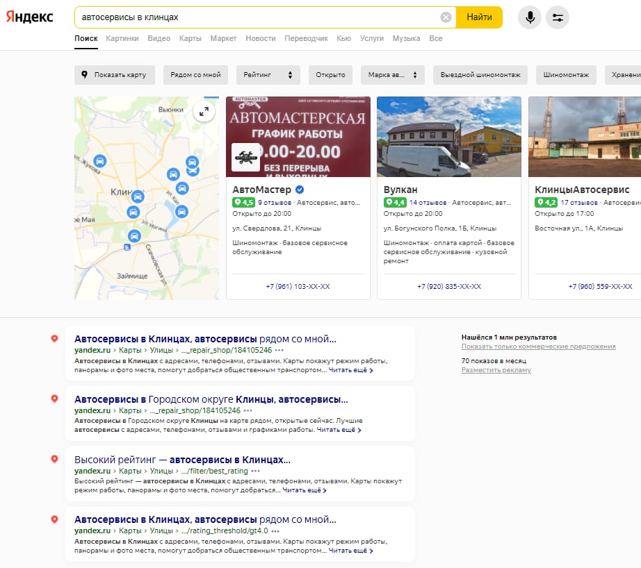Expand Читать ещё in first result
641x568 pixels.
click(x=351, y=370)
